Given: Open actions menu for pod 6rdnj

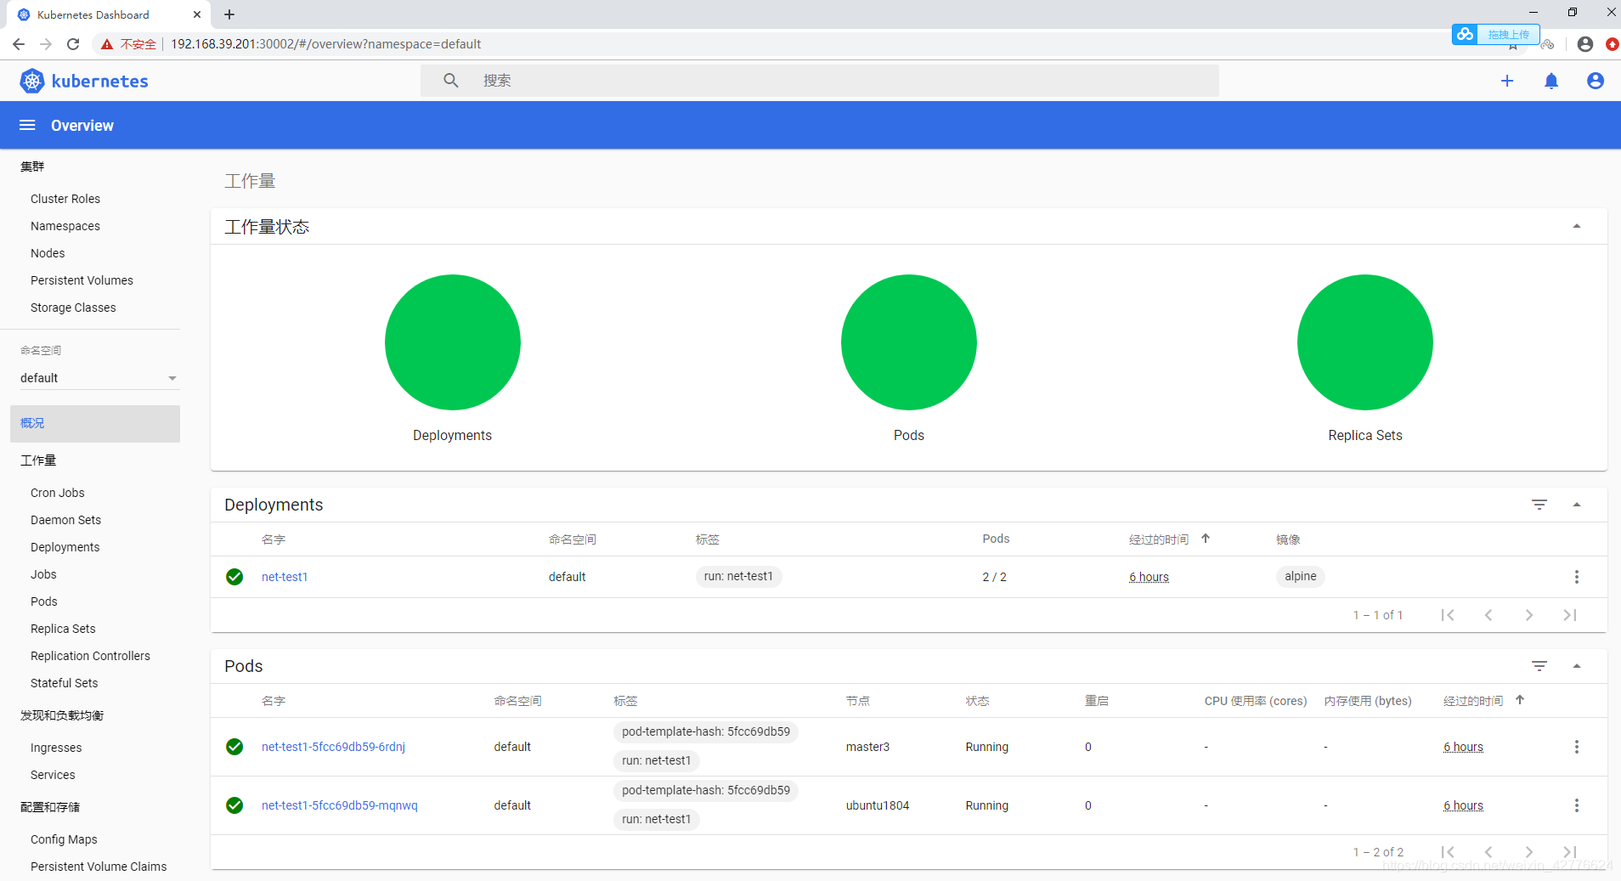Looking at the screenshot, I should tap(1577, 747).
